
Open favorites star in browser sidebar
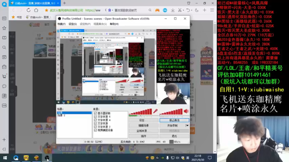point(4,28)
